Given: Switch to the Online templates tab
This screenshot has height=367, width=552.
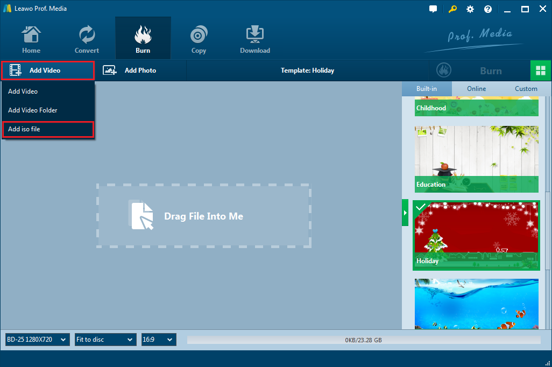Looking at the screenshot, I should (476, 89).
